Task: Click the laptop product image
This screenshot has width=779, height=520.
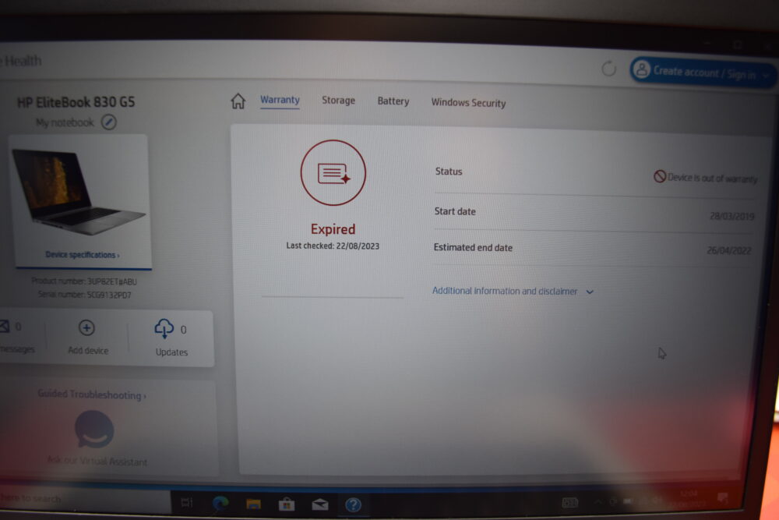Action: tap(79, 192)
